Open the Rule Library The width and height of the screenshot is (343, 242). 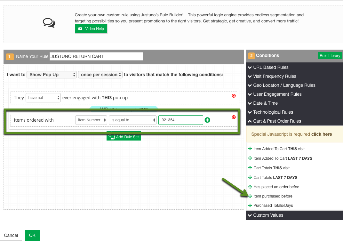pos(330,56)
